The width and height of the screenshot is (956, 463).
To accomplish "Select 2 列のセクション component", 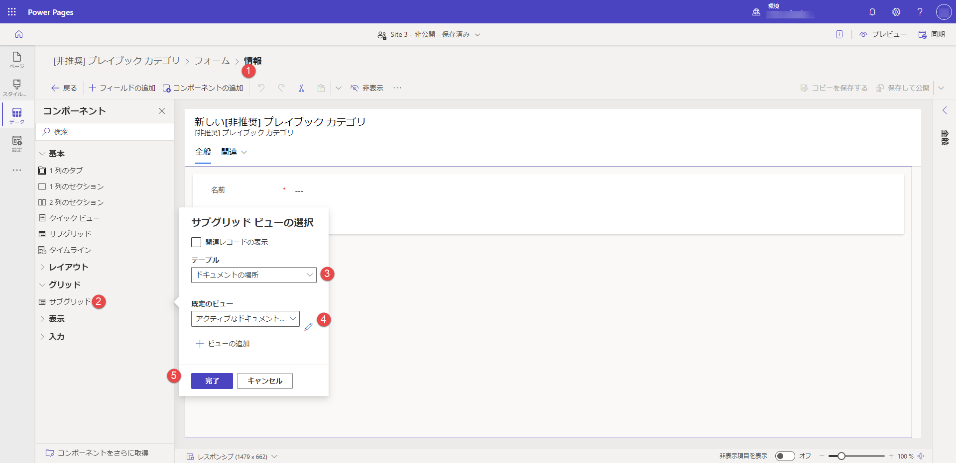I will 71,202.
